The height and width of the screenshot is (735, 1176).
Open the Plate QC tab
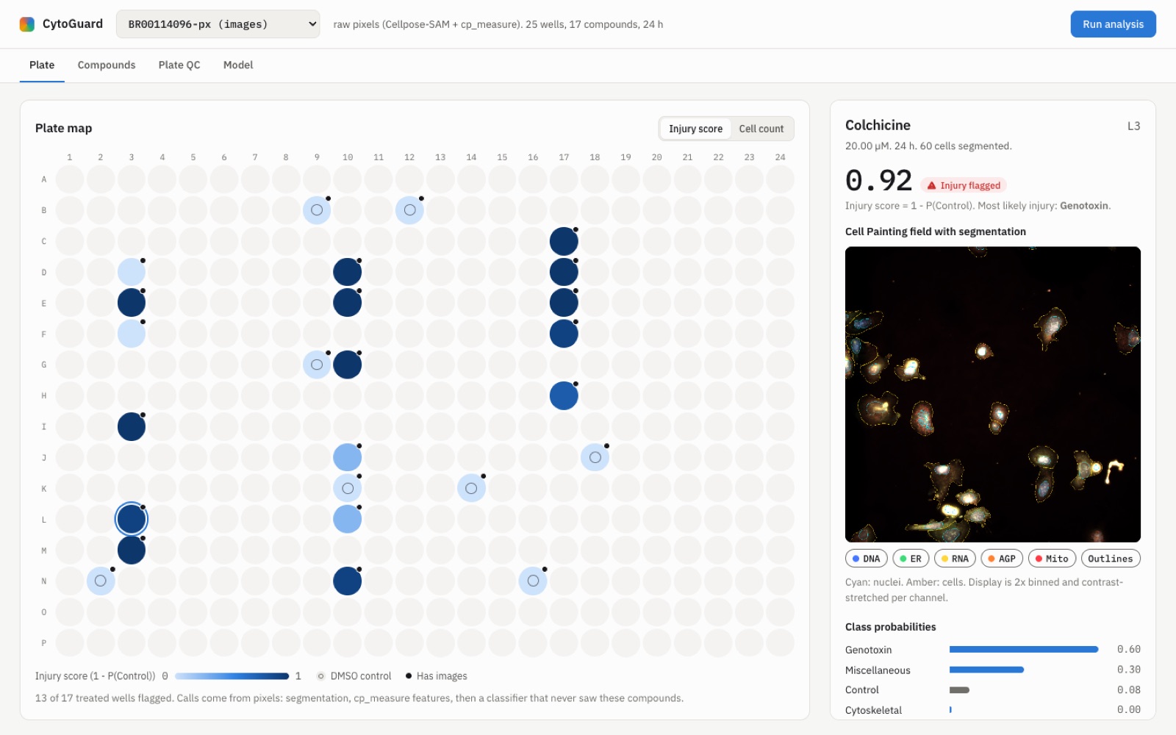tap(179, 65)
